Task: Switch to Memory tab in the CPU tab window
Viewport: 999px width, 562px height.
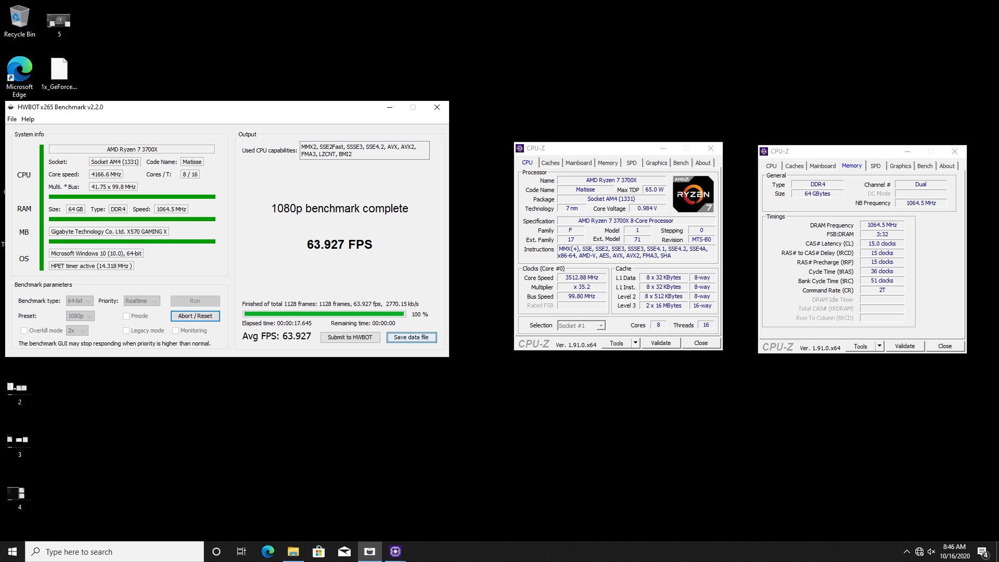Action: coord(608,163)
